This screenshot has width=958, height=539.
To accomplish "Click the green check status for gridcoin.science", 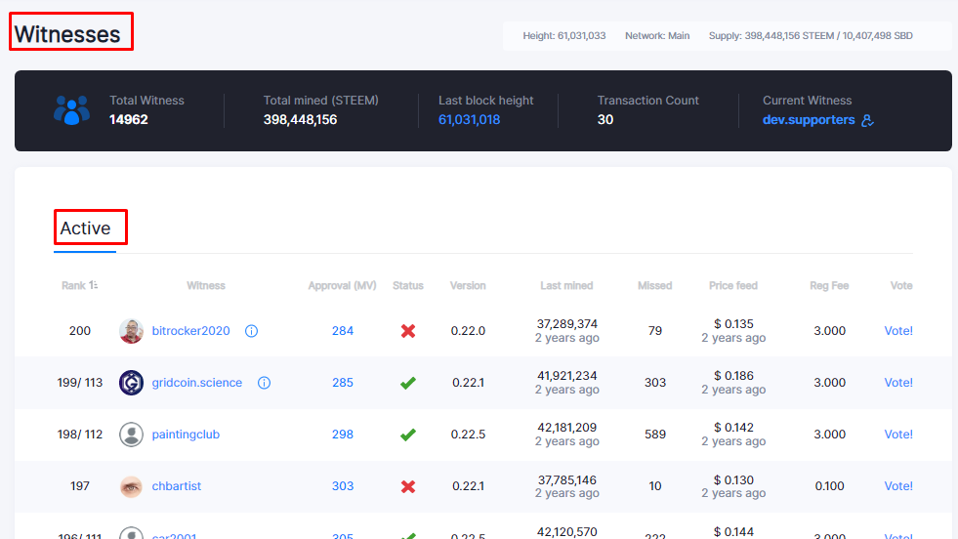I will click(x=408, y=383).
